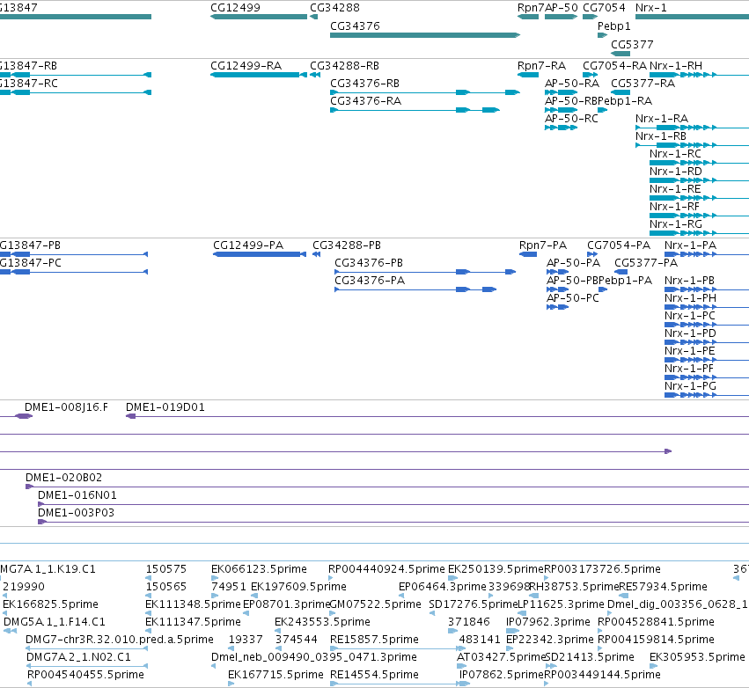Open EST RE57934.5prime label

pos(663,587)
